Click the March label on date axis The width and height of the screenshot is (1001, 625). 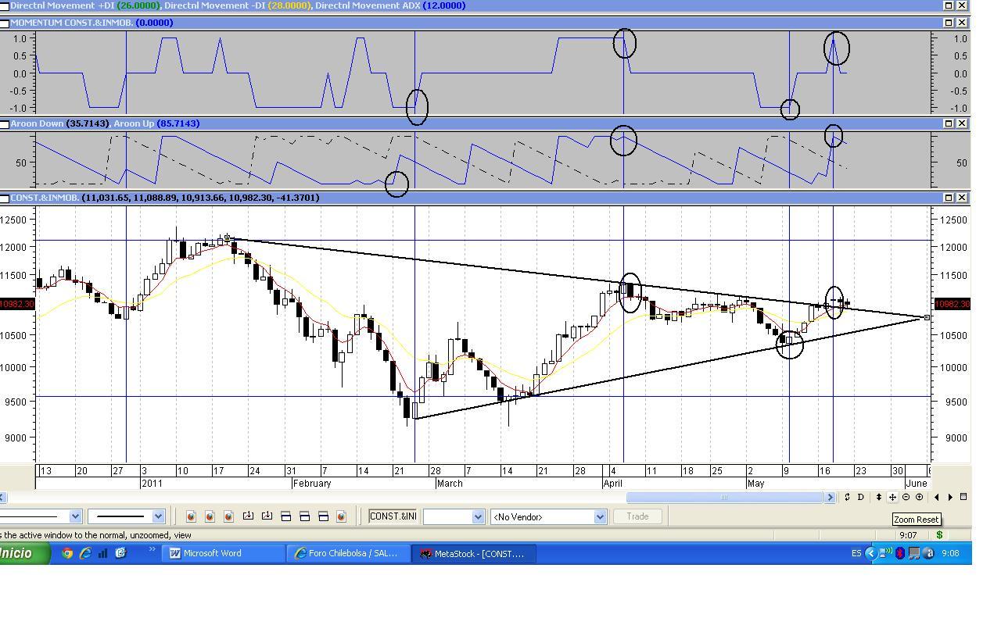450,484
